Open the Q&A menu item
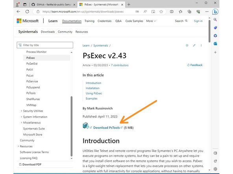Screen dimensions: 233x174 click(x=118, y=21)
